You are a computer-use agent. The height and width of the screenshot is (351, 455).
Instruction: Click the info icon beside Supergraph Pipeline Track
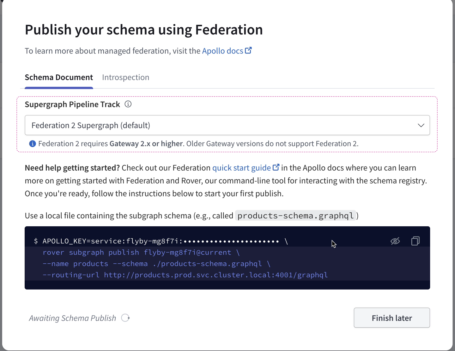pyautogui.click(x=128, y=104)
